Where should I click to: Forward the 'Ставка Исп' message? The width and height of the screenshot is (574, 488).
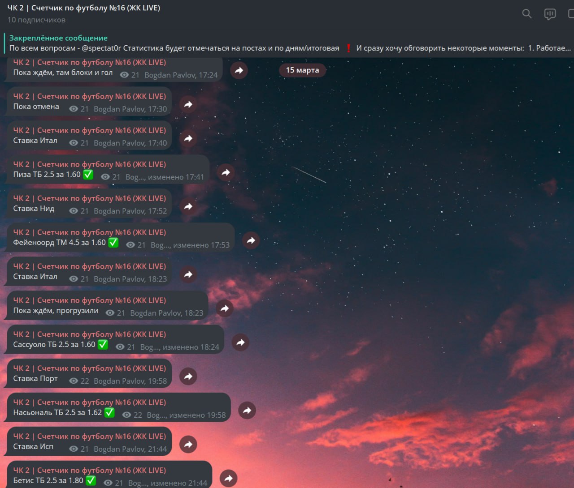188,445
